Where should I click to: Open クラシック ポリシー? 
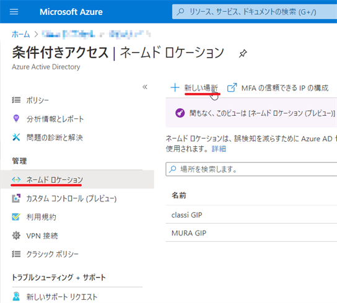coord(52,254)
